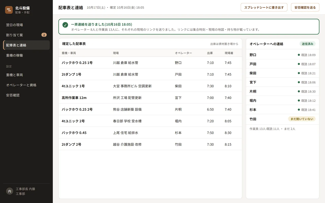Click the 北斗設備 app logo icon
This screenshot has width=325, height=203.
coord(9,10)
